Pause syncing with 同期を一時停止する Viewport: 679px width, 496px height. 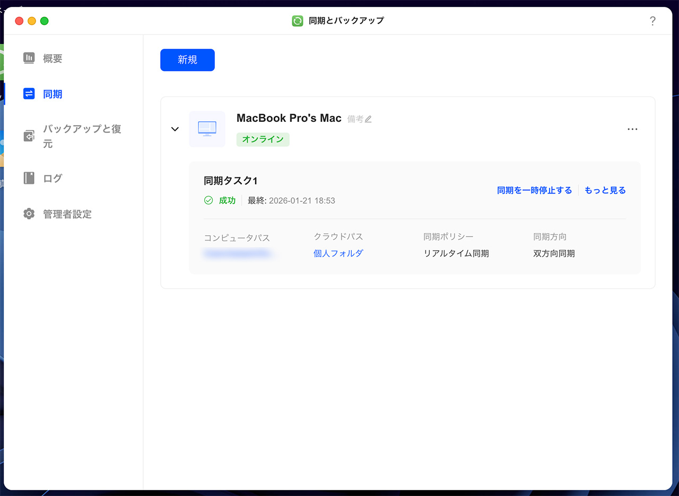point(534,190)
